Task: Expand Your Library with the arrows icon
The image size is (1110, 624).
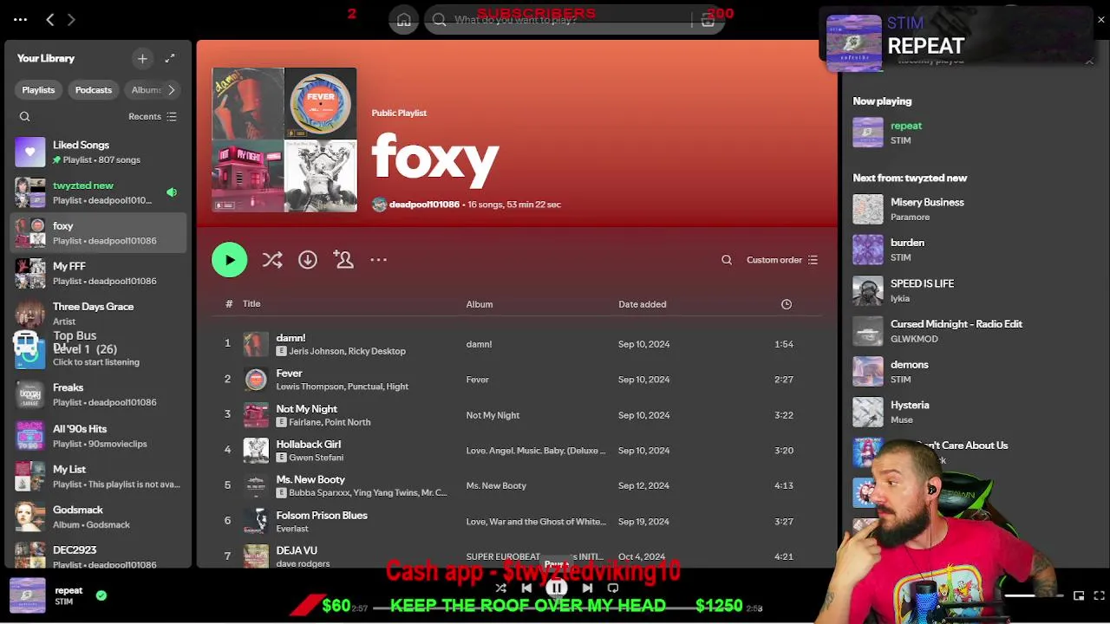Action: pyautogui.click(x=170, y=58)
